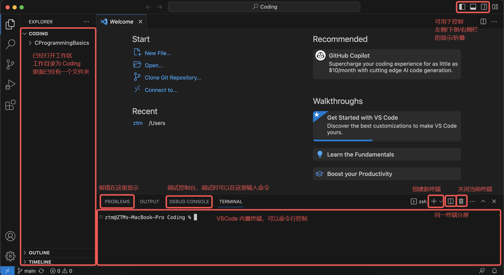The image size is (504, 275).
Task: Open the Extensions view
Action: coord(10,105)
